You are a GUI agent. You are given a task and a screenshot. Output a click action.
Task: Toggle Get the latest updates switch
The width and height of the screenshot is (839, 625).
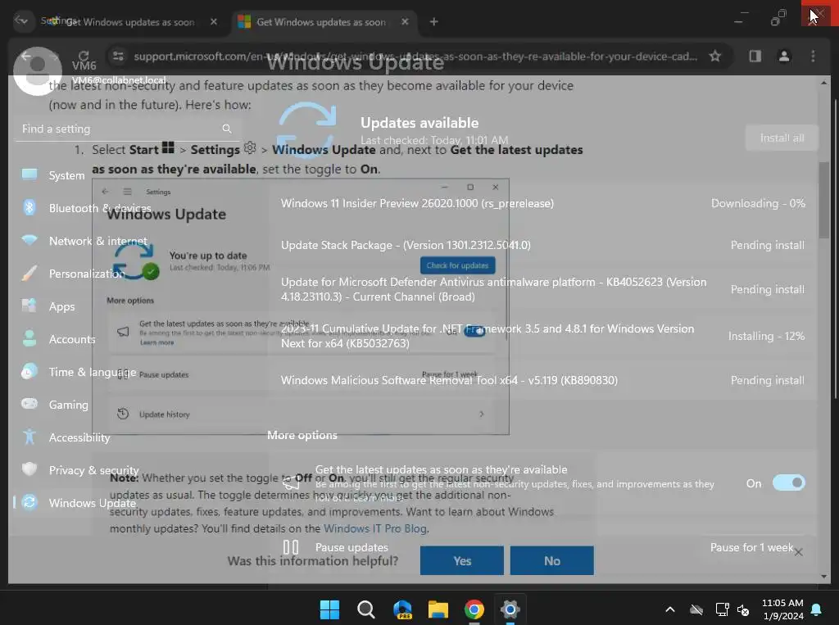point(789,483)
